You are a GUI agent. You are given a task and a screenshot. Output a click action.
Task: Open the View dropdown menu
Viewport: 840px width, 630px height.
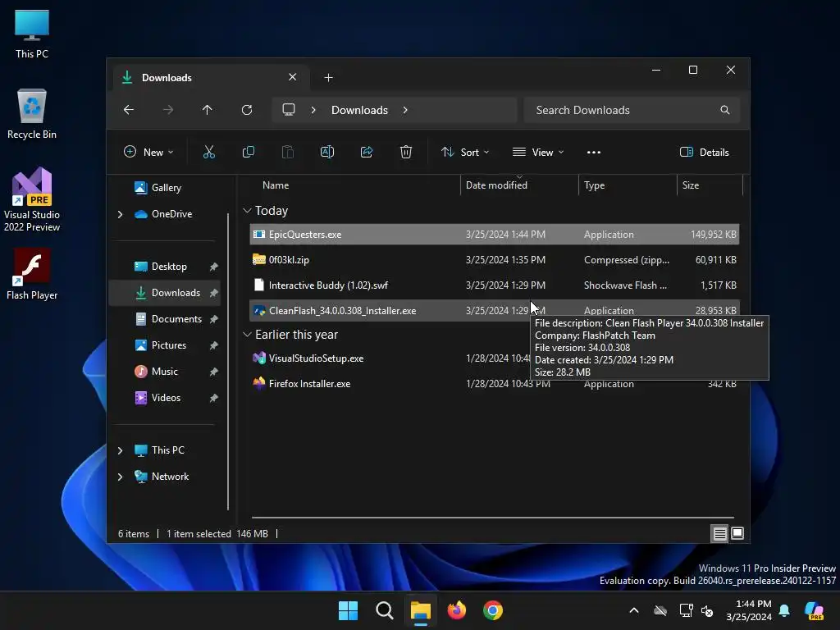click(x=538, y=152)
